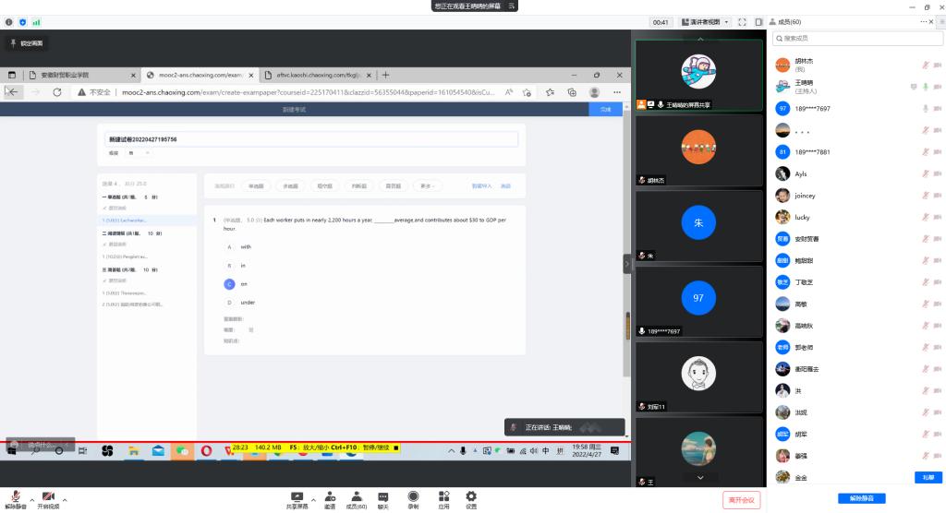Screen dimensions: 946x513
Task: Select answer option C 'on'
Action: click(x=229, y=283)
